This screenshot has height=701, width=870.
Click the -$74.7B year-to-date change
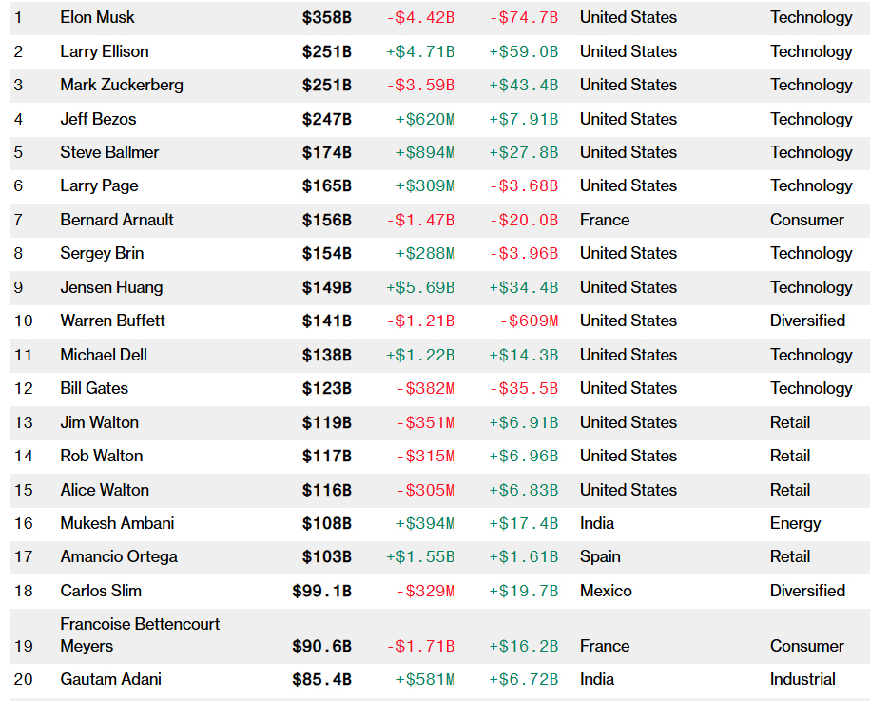coord(524,18)
